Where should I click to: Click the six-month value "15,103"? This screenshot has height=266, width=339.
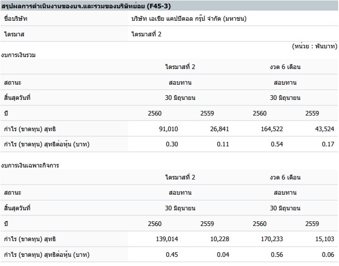[325, 239]
